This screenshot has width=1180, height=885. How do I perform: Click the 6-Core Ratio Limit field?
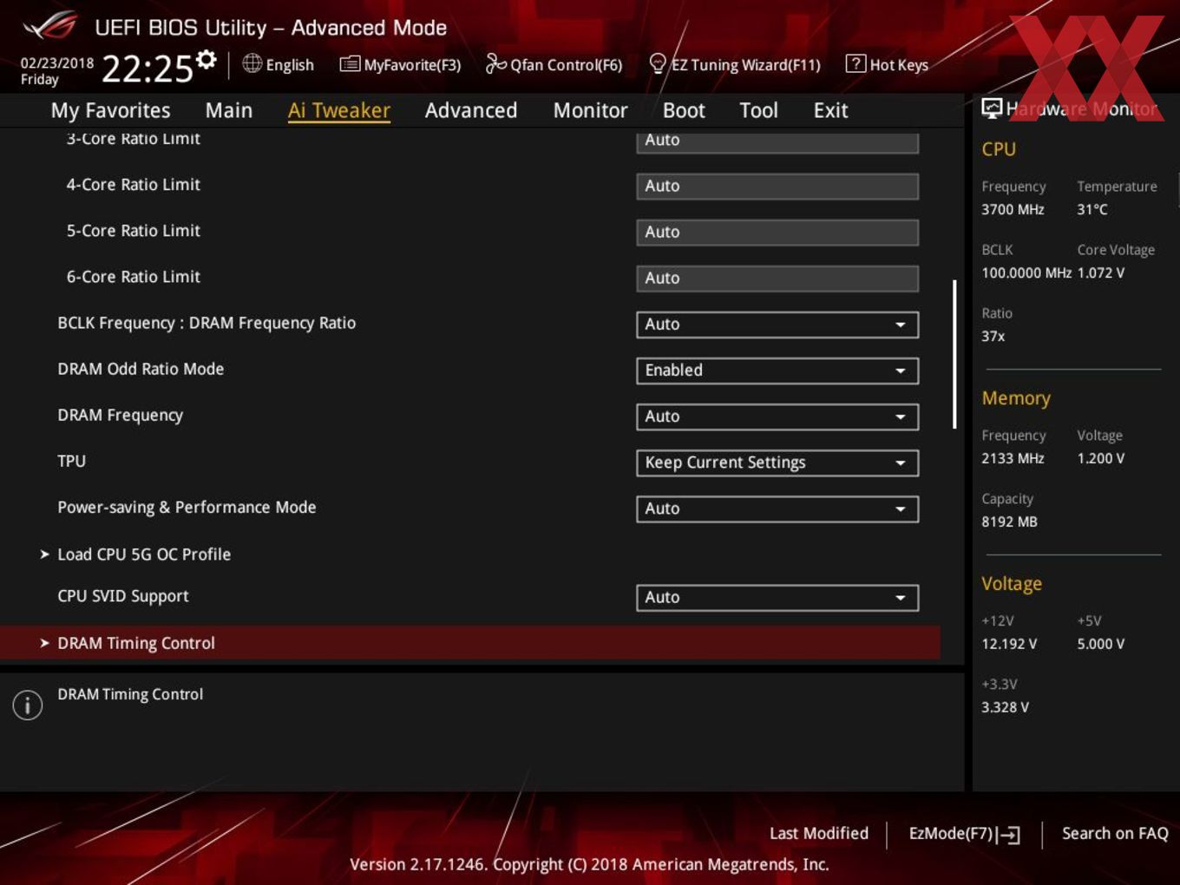777,278
